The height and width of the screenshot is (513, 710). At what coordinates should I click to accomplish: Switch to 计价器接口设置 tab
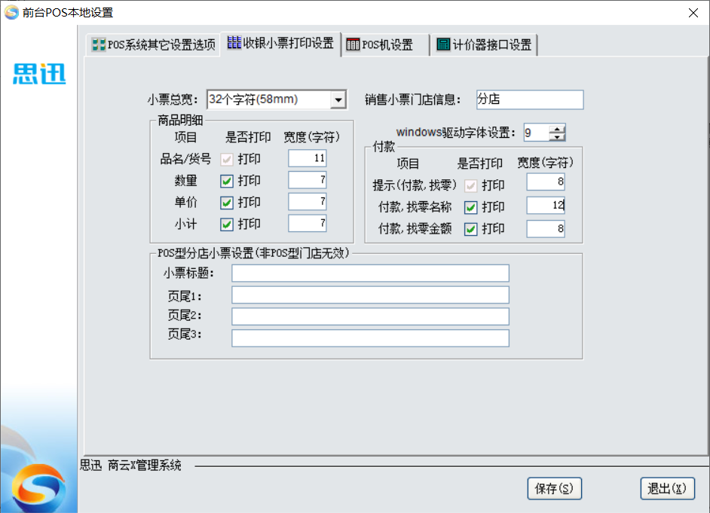491,45
